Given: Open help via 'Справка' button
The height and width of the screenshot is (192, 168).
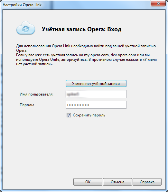Looking at the screenshot, I should tap(147, 182).
